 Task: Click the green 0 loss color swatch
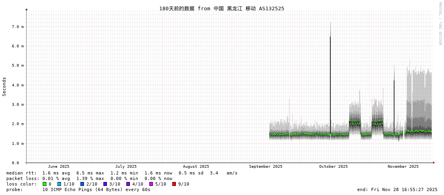click(45, 184)
